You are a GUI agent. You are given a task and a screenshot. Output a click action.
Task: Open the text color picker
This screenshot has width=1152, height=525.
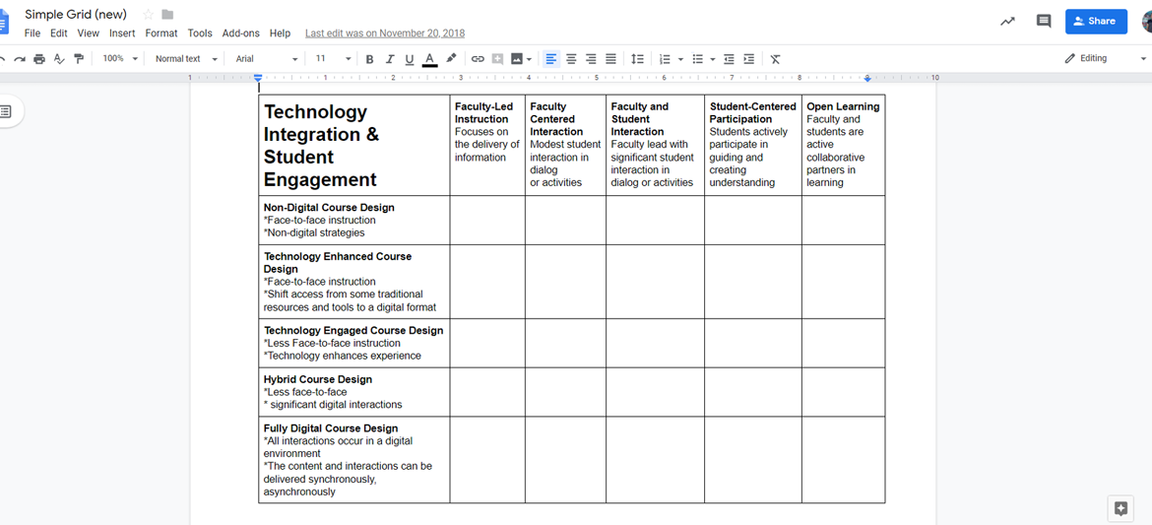[429, 59]
